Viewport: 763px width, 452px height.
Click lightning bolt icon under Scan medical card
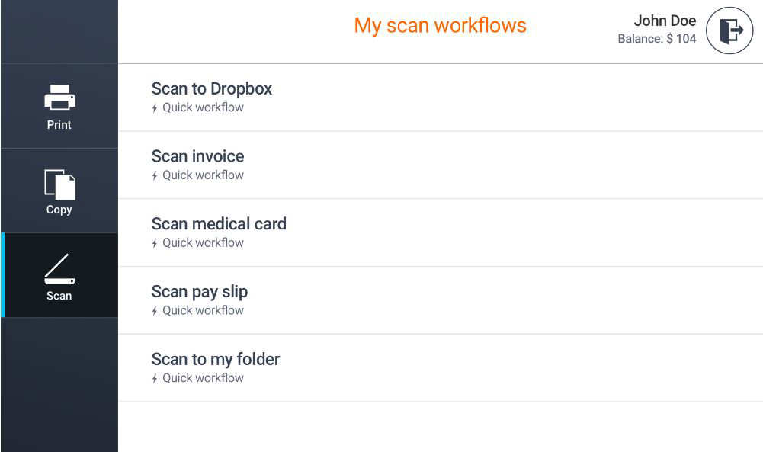click(x=155, y=244)
